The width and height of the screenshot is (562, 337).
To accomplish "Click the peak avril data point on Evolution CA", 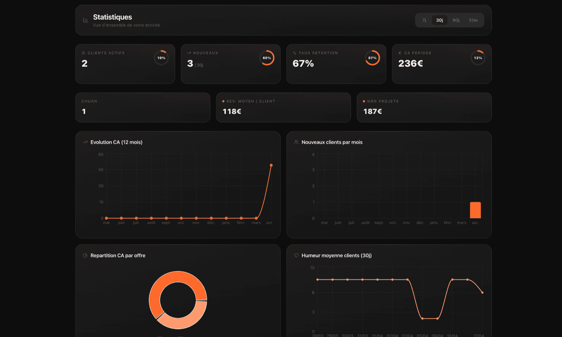I will tap(272, 165).
